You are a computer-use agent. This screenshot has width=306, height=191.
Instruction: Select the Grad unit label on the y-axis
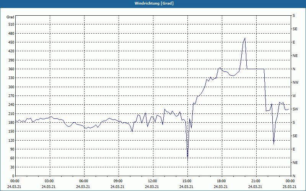pyautogui.click(x=10, y=17)
